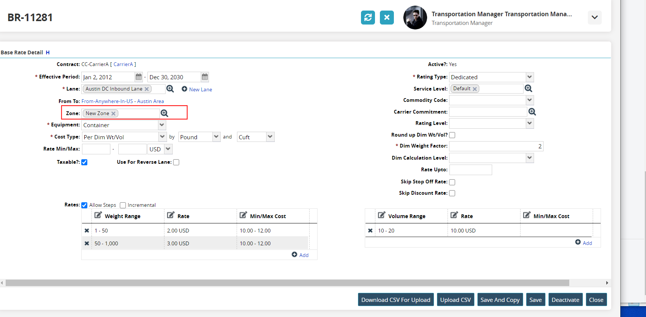The image size is (646, 317).
Task: Open the CarrierA contract link
Action: [123, 65]
